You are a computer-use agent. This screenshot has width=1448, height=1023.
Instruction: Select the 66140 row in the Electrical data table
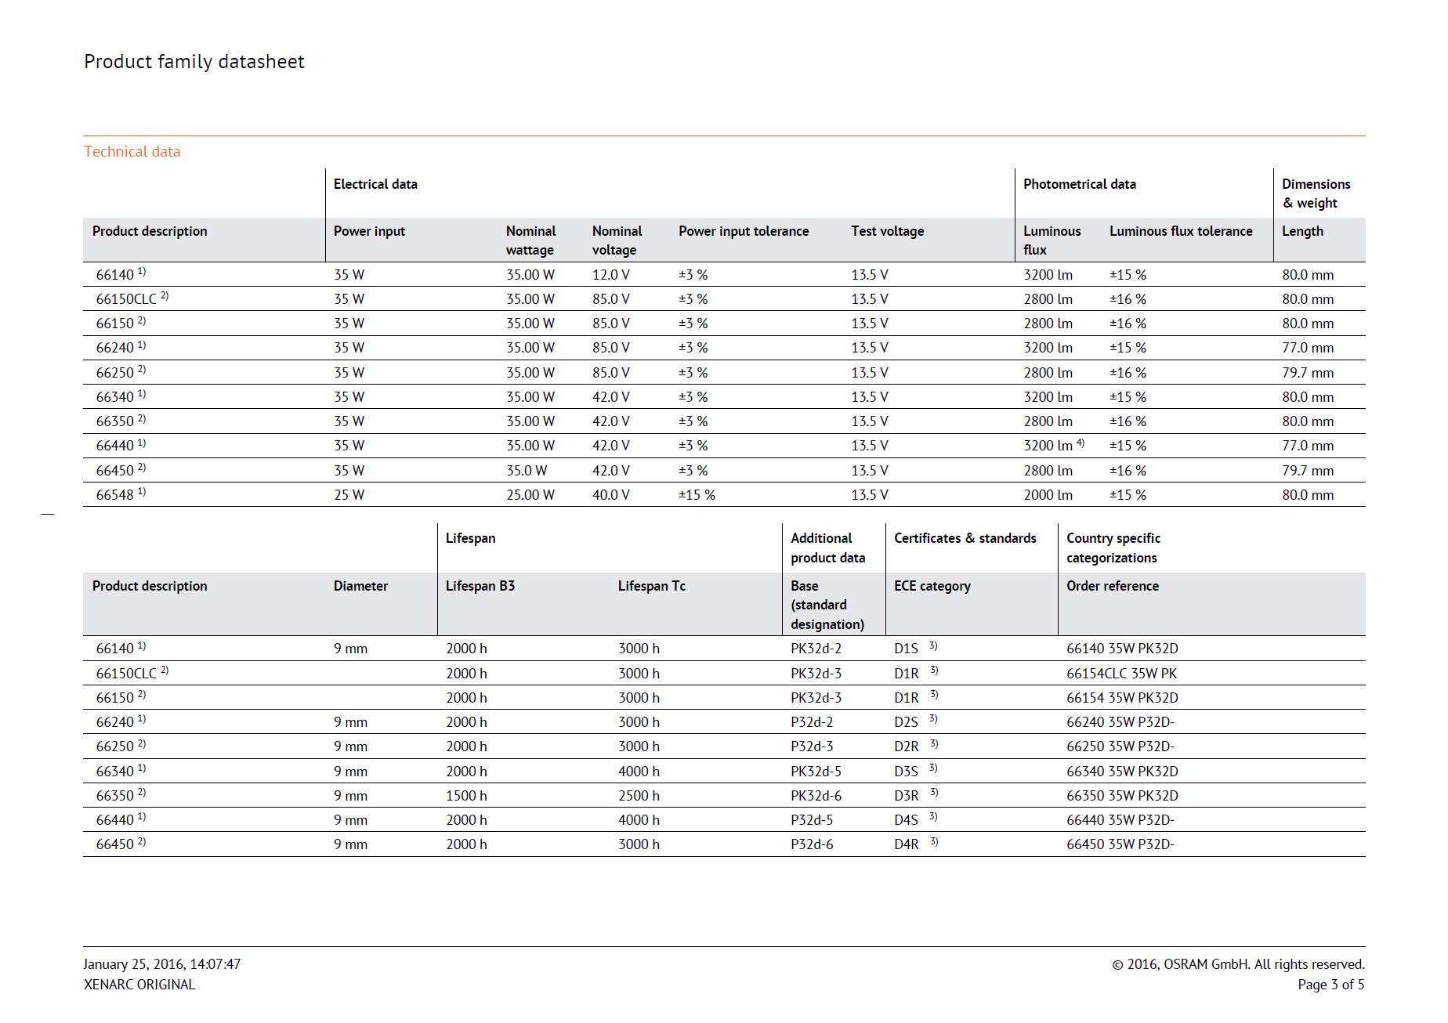pyautogui.click(x=724, y=275)
